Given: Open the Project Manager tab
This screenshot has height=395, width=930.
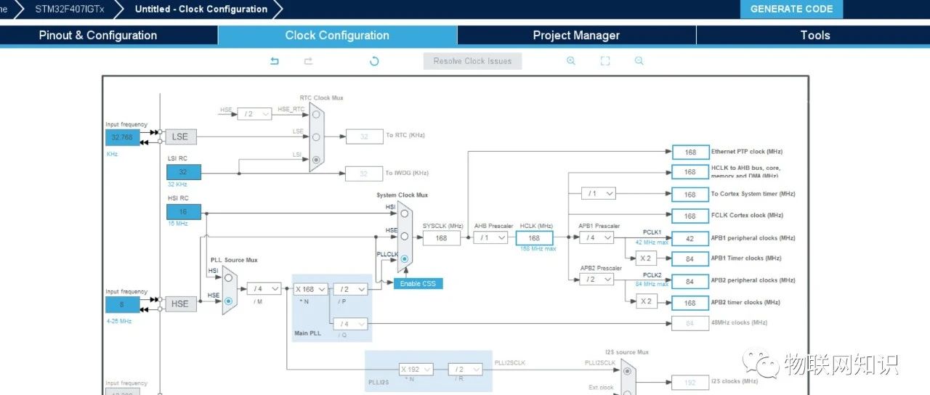Looking at the screenshot, I should [x=576, y=35].
